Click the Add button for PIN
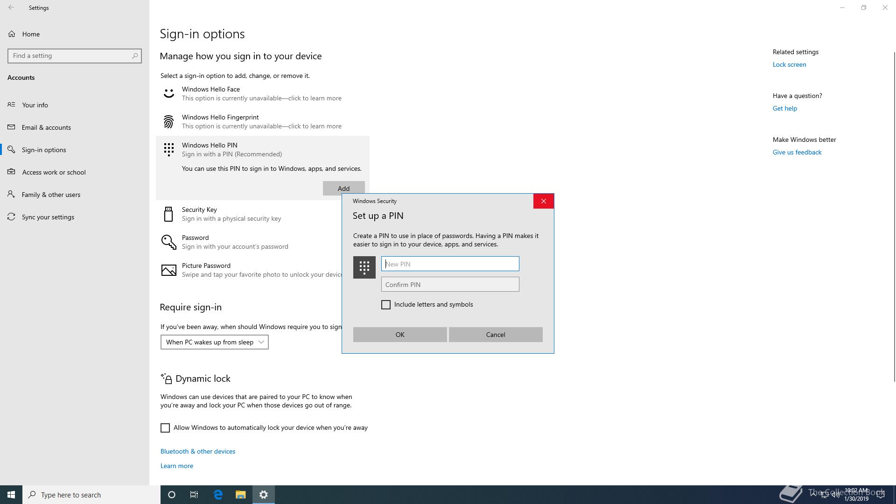The image size is (896, 504). coord(343,188)
